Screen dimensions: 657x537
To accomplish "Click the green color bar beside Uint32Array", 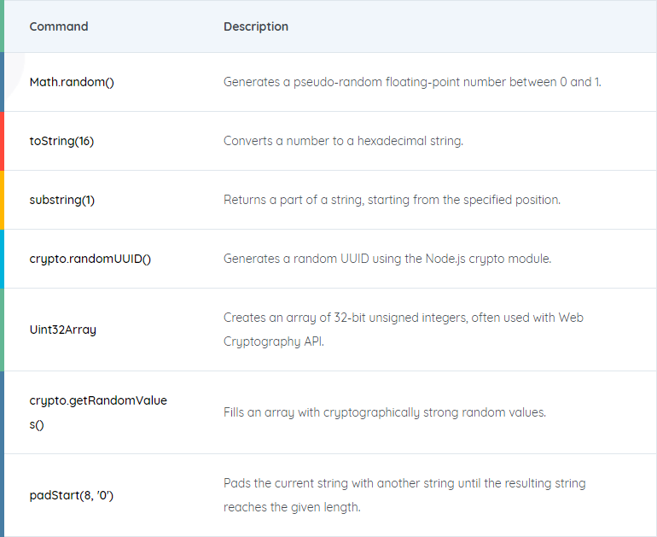I will tap(2, 330).
